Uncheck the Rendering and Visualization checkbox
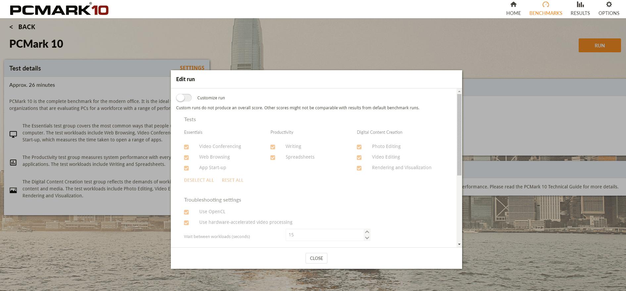The height and width of the screenshot is (291, 626). 359,168
